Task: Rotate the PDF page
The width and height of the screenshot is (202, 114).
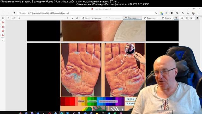Action: tap(72, 18)
